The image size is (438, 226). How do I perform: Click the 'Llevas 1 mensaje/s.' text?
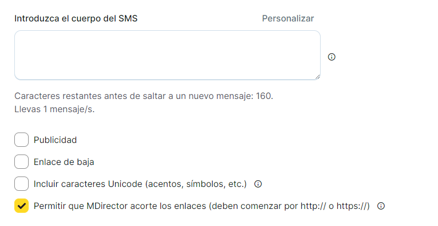coord(55,109)
